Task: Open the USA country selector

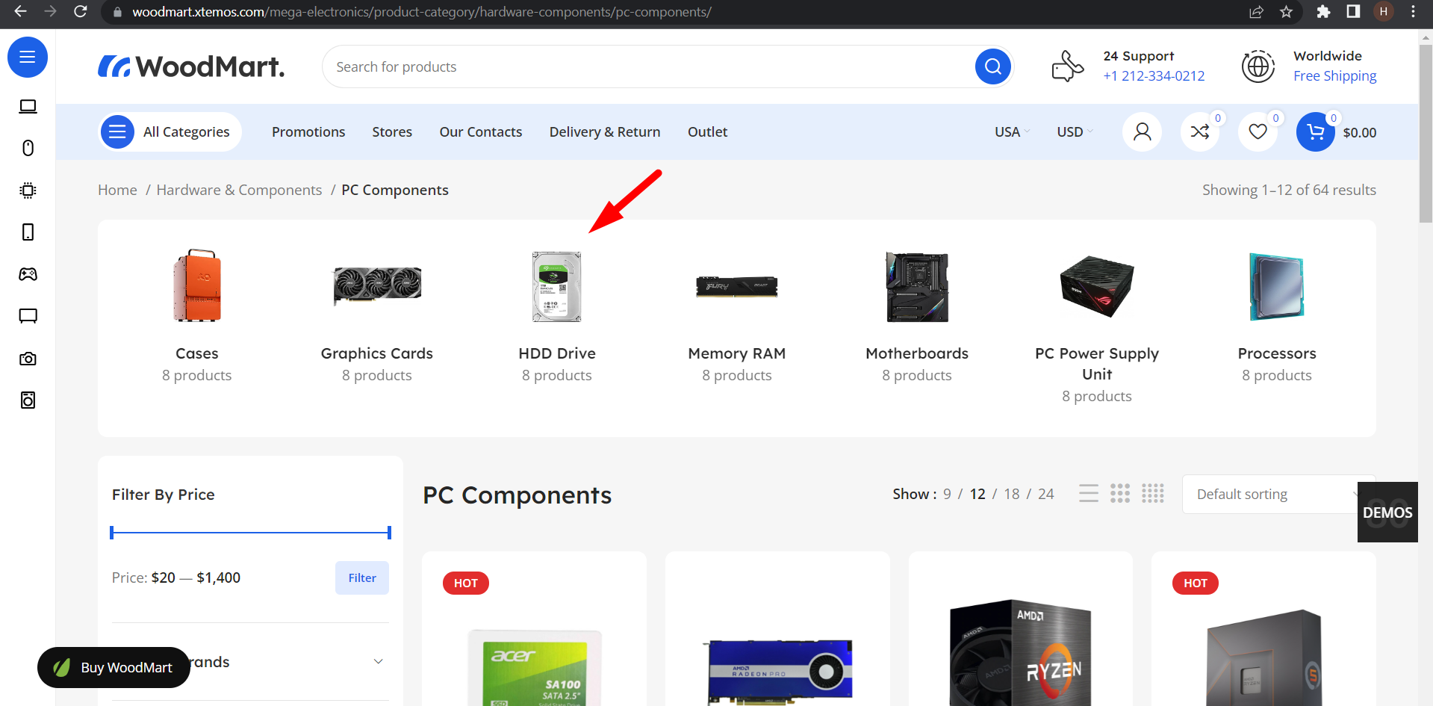Action: [1012, 132]
